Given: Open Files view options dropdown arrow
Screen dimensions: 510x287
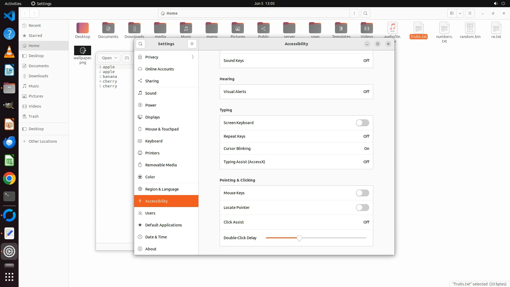Looking at the screenshot, I should [x=460, y=13].
